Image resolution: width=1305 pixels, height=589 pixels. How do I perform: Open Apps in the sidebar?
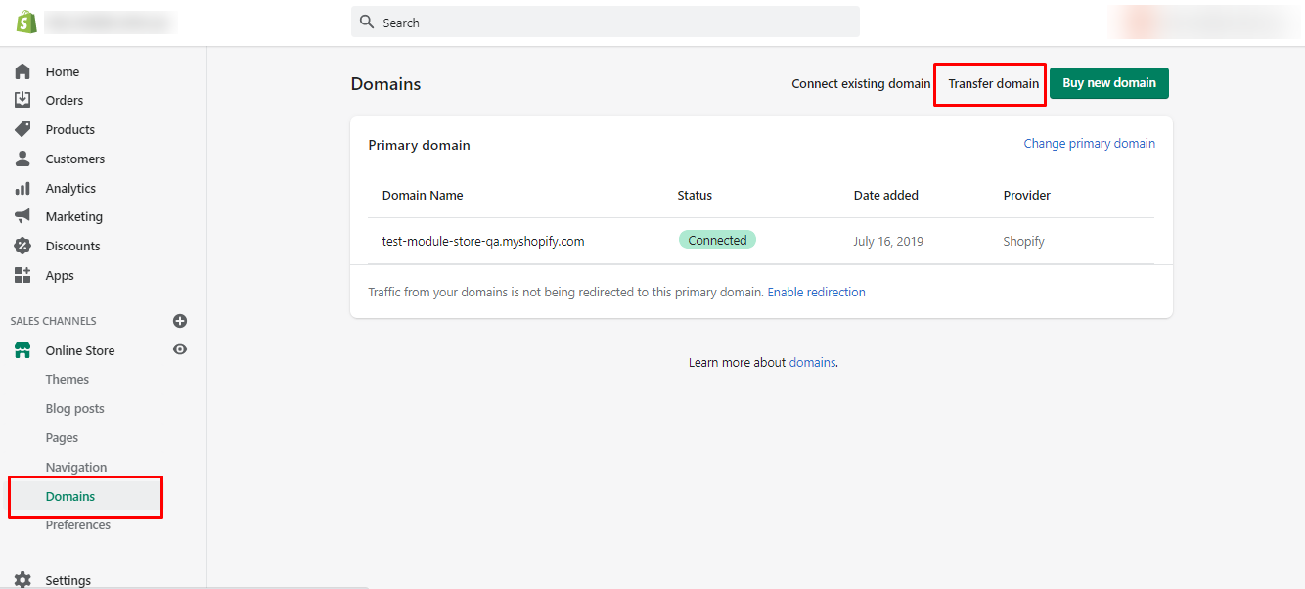[x=60, y=275]
